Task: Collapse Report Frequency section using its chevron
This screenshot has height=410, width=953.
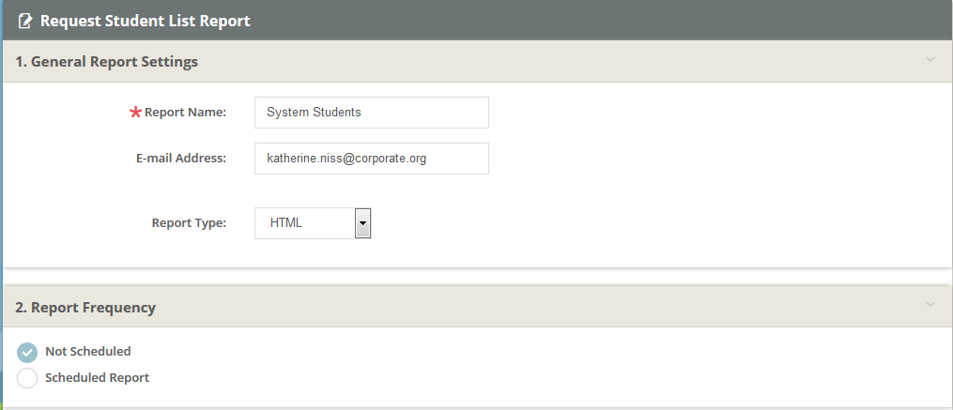Action: click(930, 306)
